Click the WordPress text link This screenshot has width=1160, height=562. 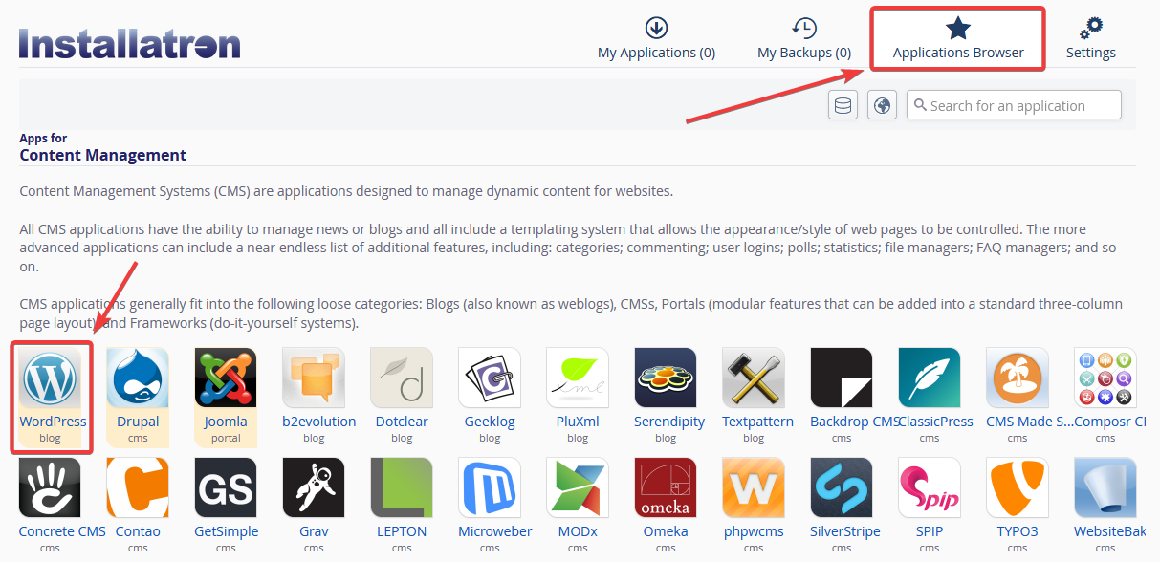click(53, 421)
